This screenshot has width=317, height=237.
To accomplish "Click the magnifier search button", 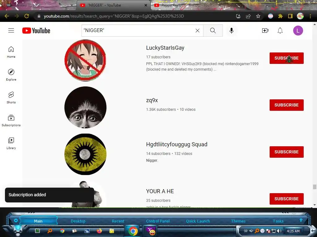I will tap(213, 31).
